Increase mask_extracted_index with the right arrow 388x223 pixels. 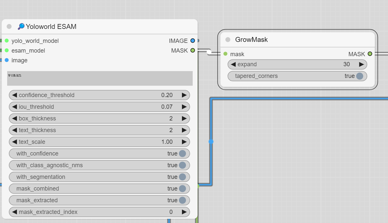[184, 212]
